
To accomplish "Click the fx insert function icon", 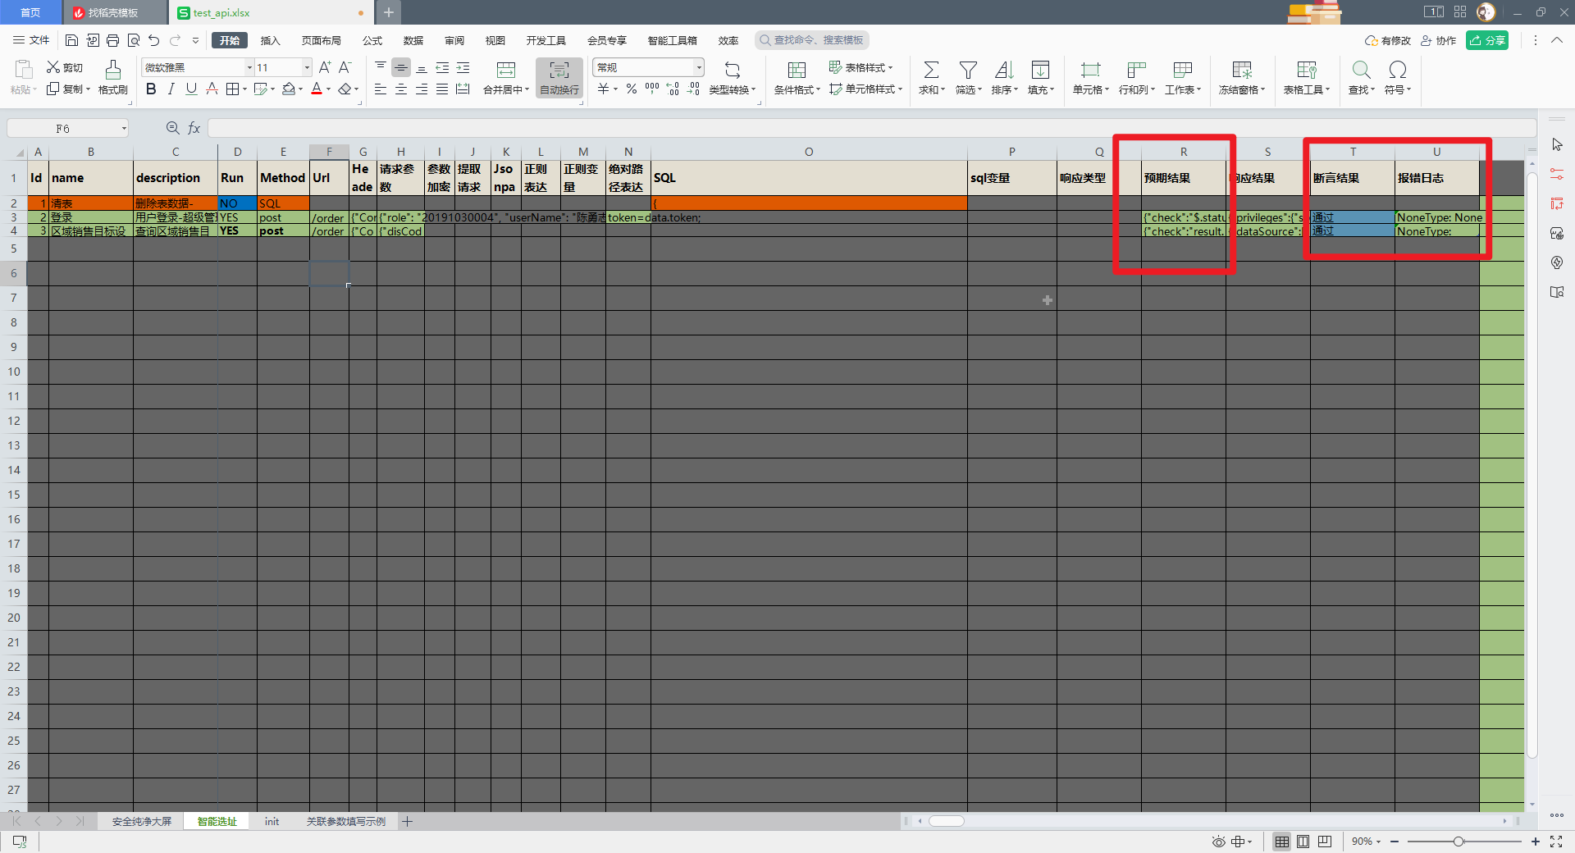I will coord(194,128).
